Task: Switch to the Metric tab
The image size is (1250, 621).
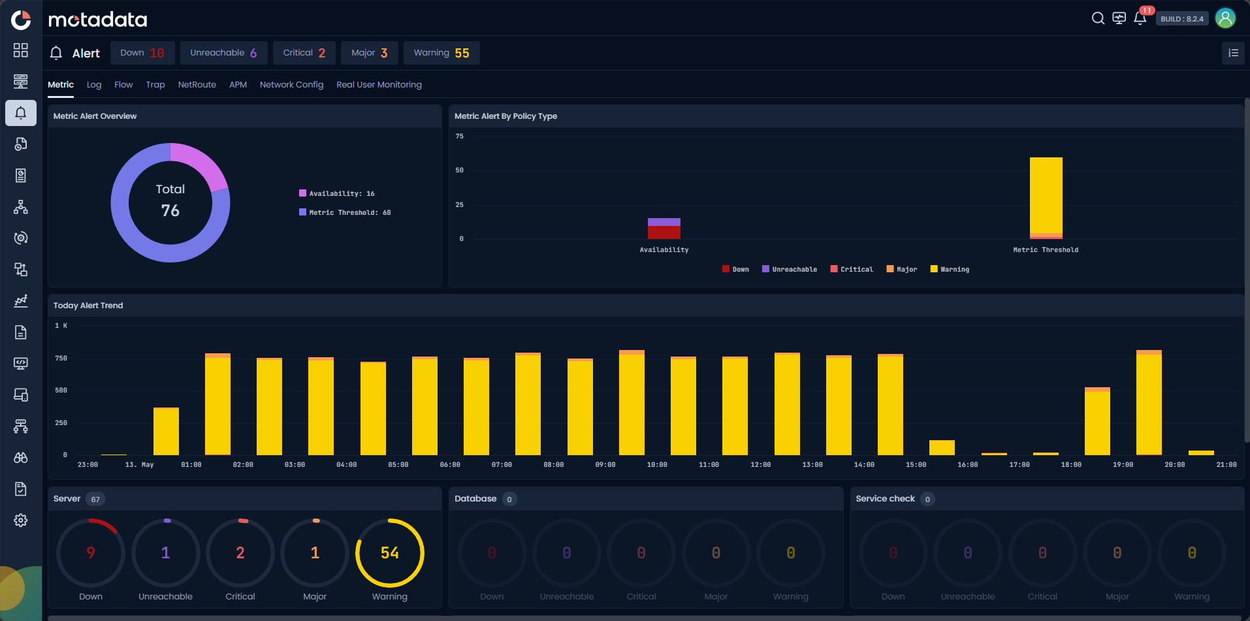Action: [x=61, y=85]
